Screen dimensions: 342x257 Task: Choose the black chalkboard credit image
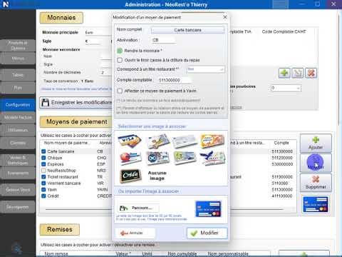click(x=130, y=176)
